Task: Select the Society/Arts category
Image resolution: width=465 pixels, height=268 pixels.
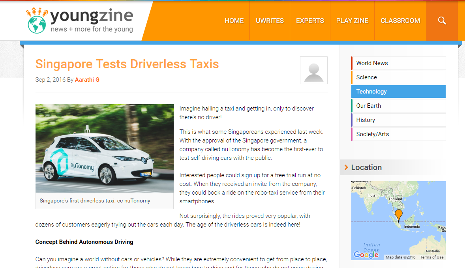Action: pos(399,134)
